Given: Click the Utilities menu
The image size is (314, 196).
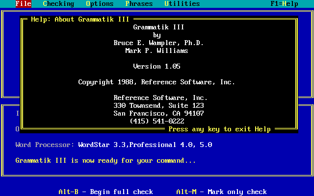Looking at the screenshot, I should pyautogui.click(x=182, y=4).
